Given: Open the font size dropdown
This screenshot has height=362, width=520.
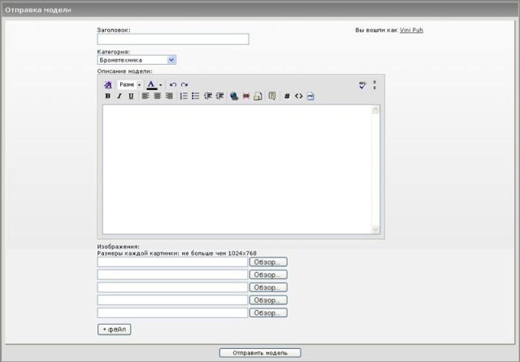Looking at the screenshot, I should click(x=129, y=84).
